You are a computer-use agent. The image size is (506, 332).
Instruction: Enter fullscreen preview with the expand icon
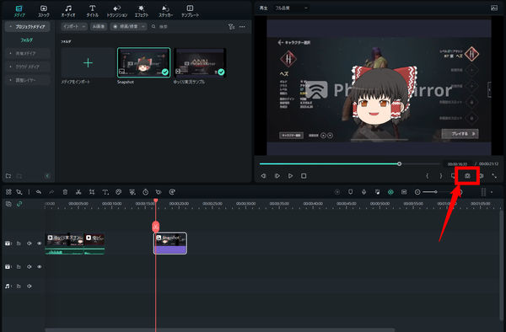click(x=494, y=175)
